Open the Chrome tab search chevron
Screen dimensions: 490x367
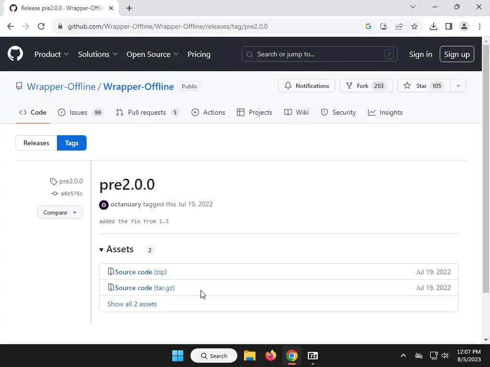pos(413,7)
